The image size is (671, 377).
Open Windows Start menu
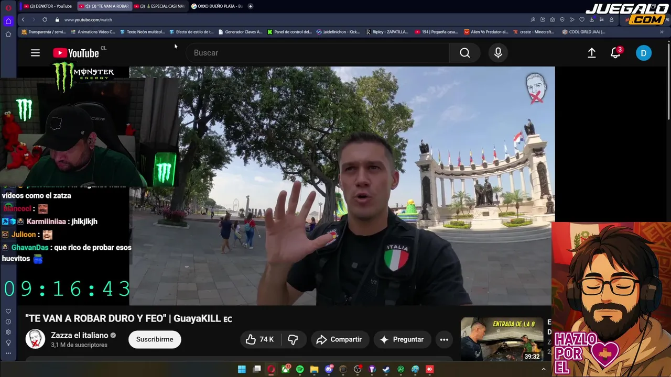pyautogui.click(x=242, y=369)
